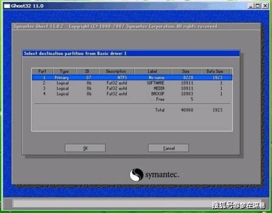Click the Ghost32 title bar icon

tap(7, 6)
